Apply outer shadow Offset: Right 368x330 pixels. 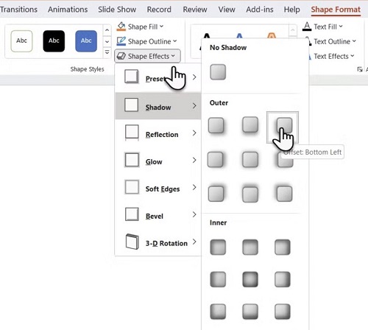point(216,160)
